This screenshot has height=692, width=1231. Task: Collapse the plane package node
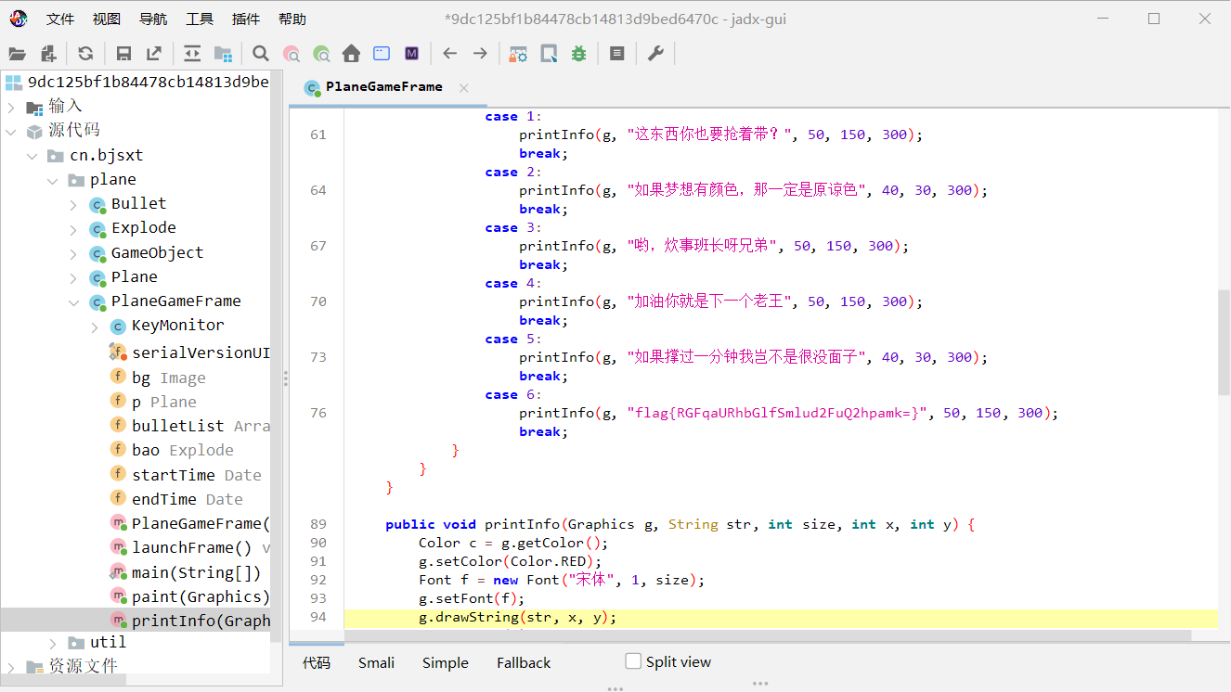coord(52,179)
